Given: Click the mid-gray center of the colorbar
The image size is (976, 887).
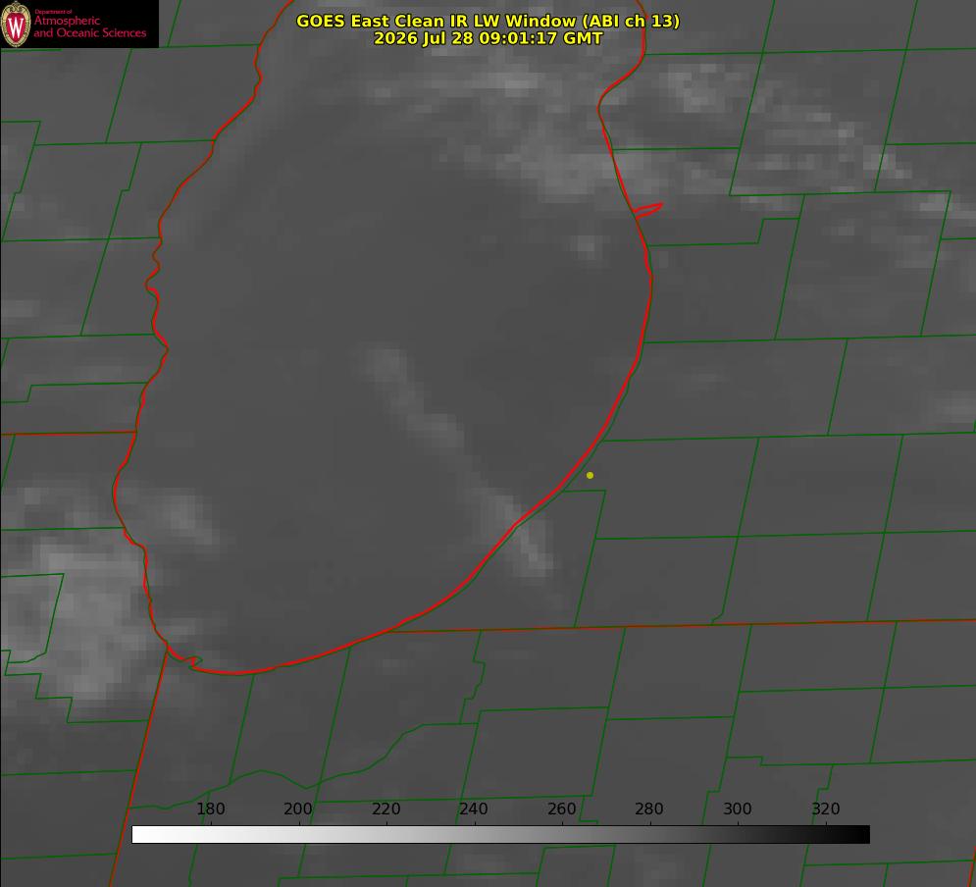Looking at the screenshot, I should pos(500,835).
